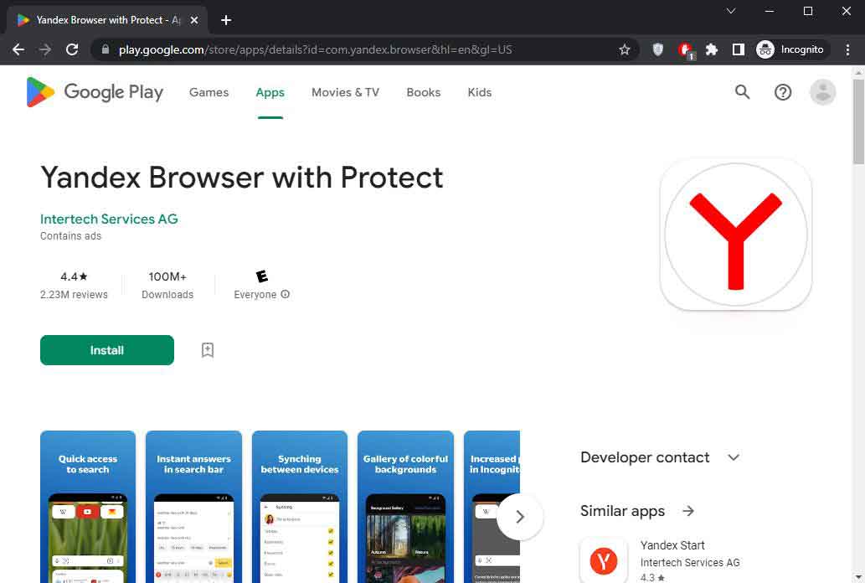Screen dimensions: 865x583
Task: Open the Kids section
Action: (x=479, y=92)
